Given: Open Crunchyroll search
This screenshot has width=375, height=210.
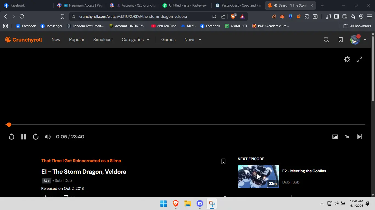Looking at the screenshot, I should 326,40.
